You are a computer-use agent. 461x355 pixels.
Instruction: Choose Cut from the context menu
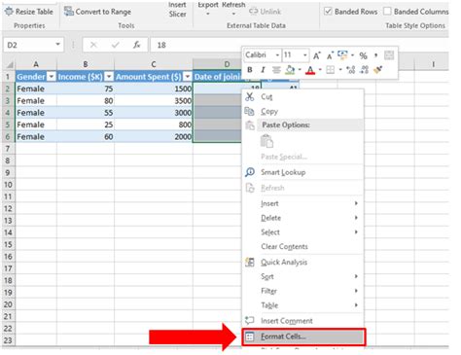[302, 96]
